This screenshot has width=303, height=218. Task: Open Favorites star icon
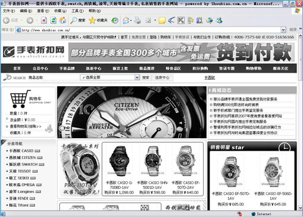[x=92, y=20]
